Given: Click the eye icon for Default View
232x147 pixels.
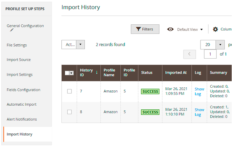Looking at the screenshot, I should 171,29.
